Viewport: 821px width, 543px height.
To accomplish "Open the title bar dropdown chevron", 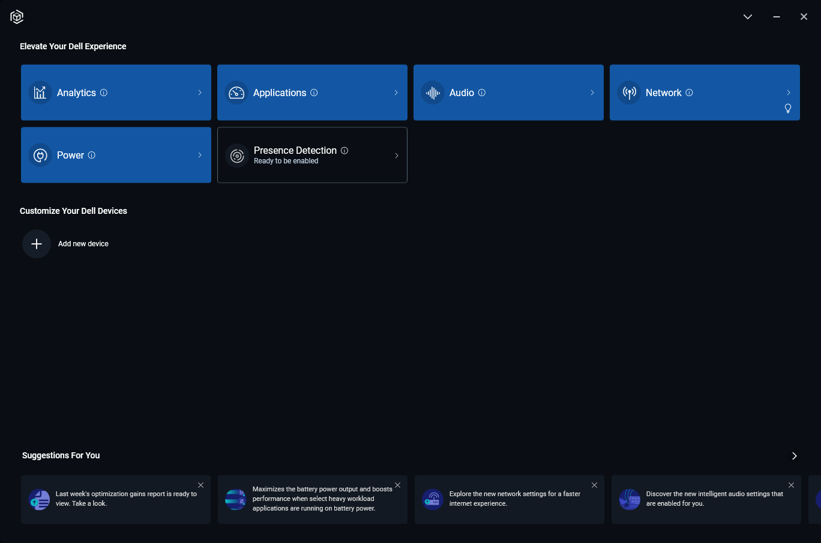I will (x=748, y=17).
